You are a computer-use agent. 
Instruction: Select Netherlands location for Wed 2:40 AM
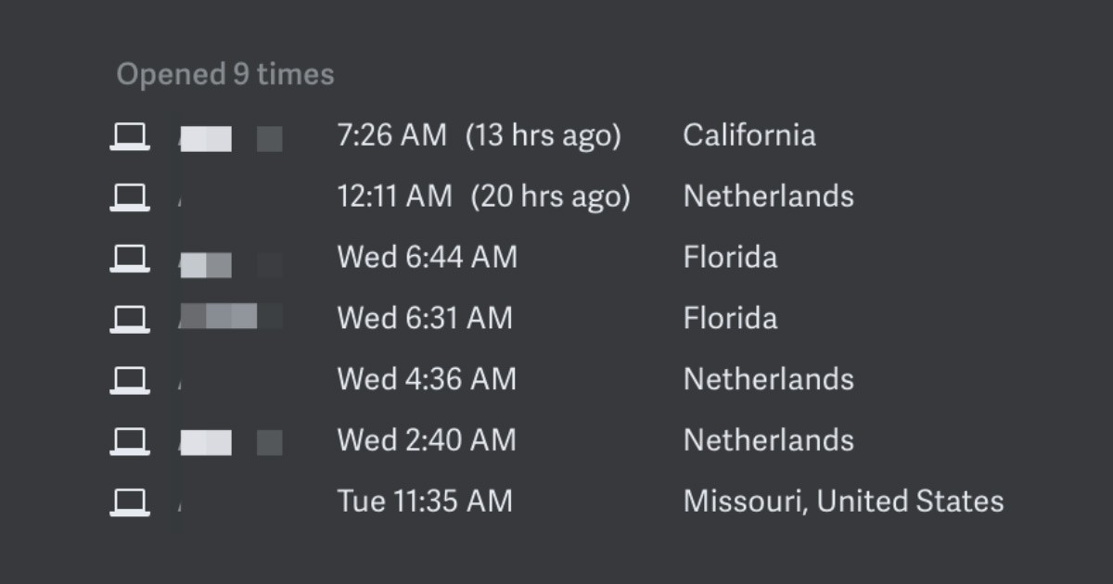769,440
